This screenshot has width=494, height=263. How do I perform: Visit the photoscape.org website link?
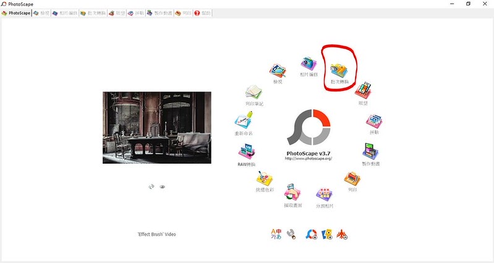pos(309,159)
